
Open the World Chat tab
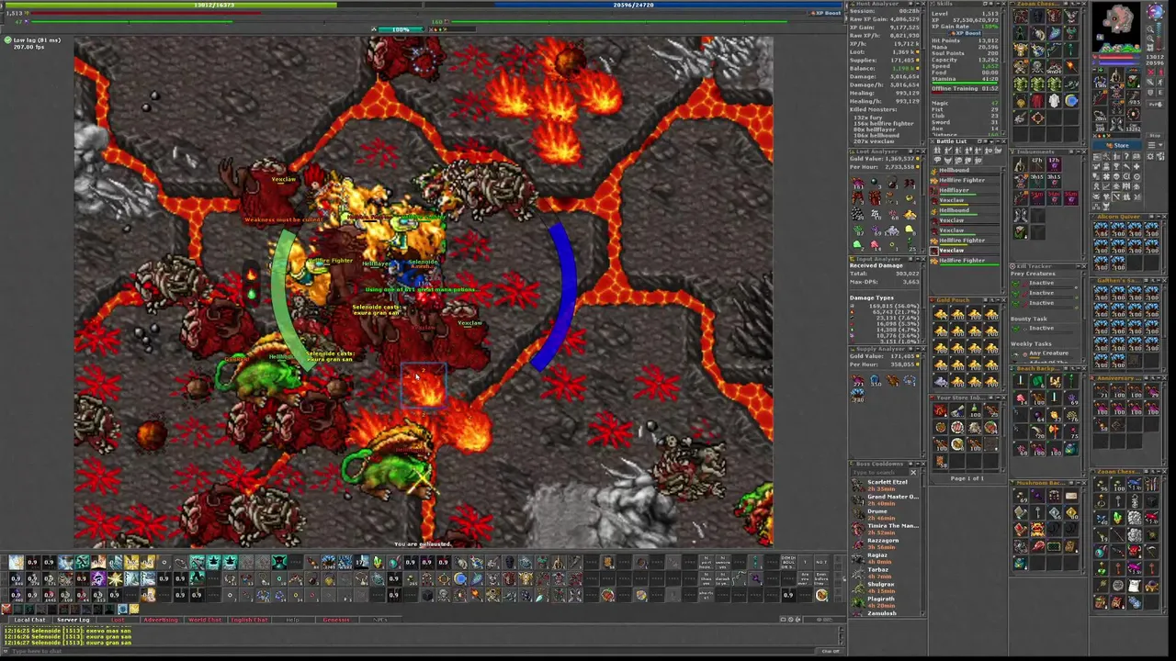click(x=205, y=620)
